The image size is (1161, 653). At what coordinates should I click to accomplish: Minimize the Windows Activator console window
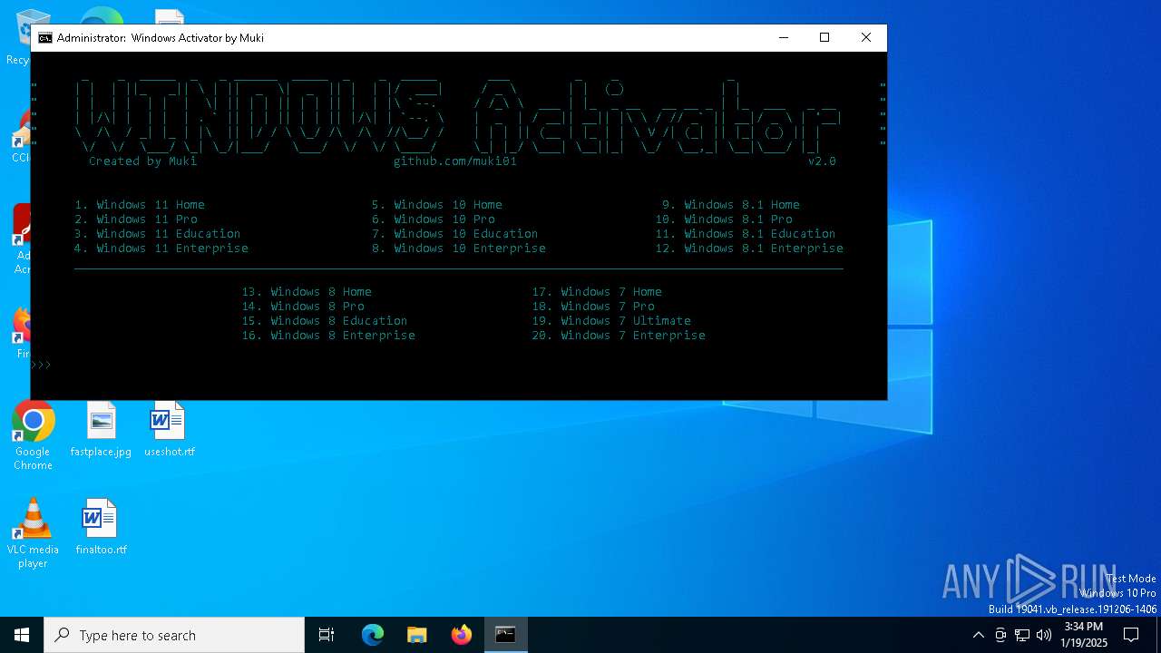pyautogui.click(x=783, y=37)
